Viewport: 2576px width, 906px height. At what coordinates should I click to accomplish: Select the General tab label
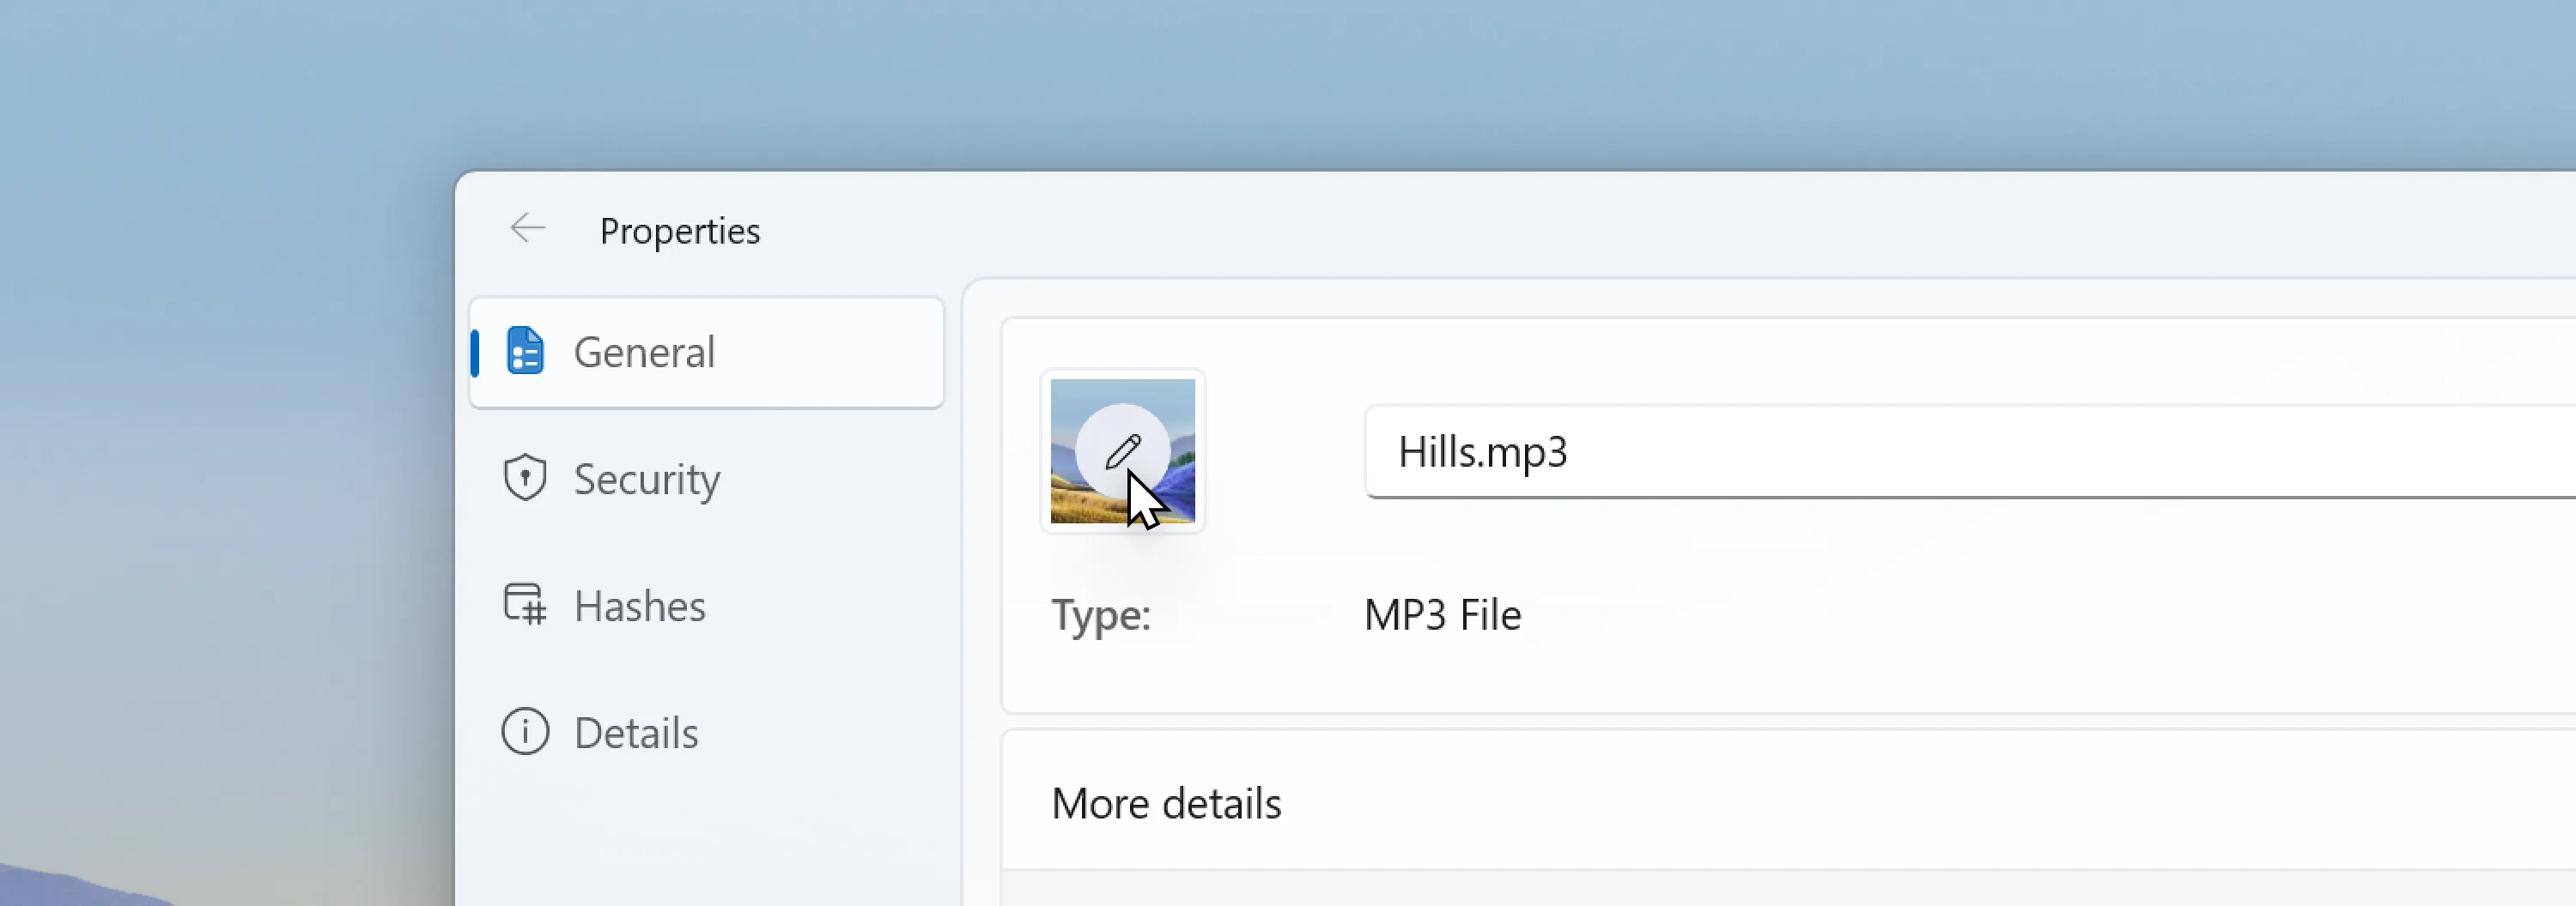[644, 353]
